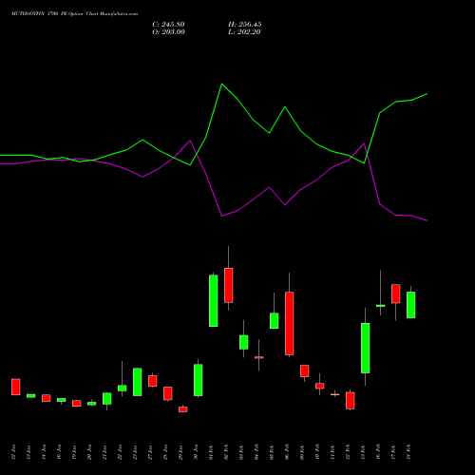Click the 13 Feb date axis label

click(363, 452)
